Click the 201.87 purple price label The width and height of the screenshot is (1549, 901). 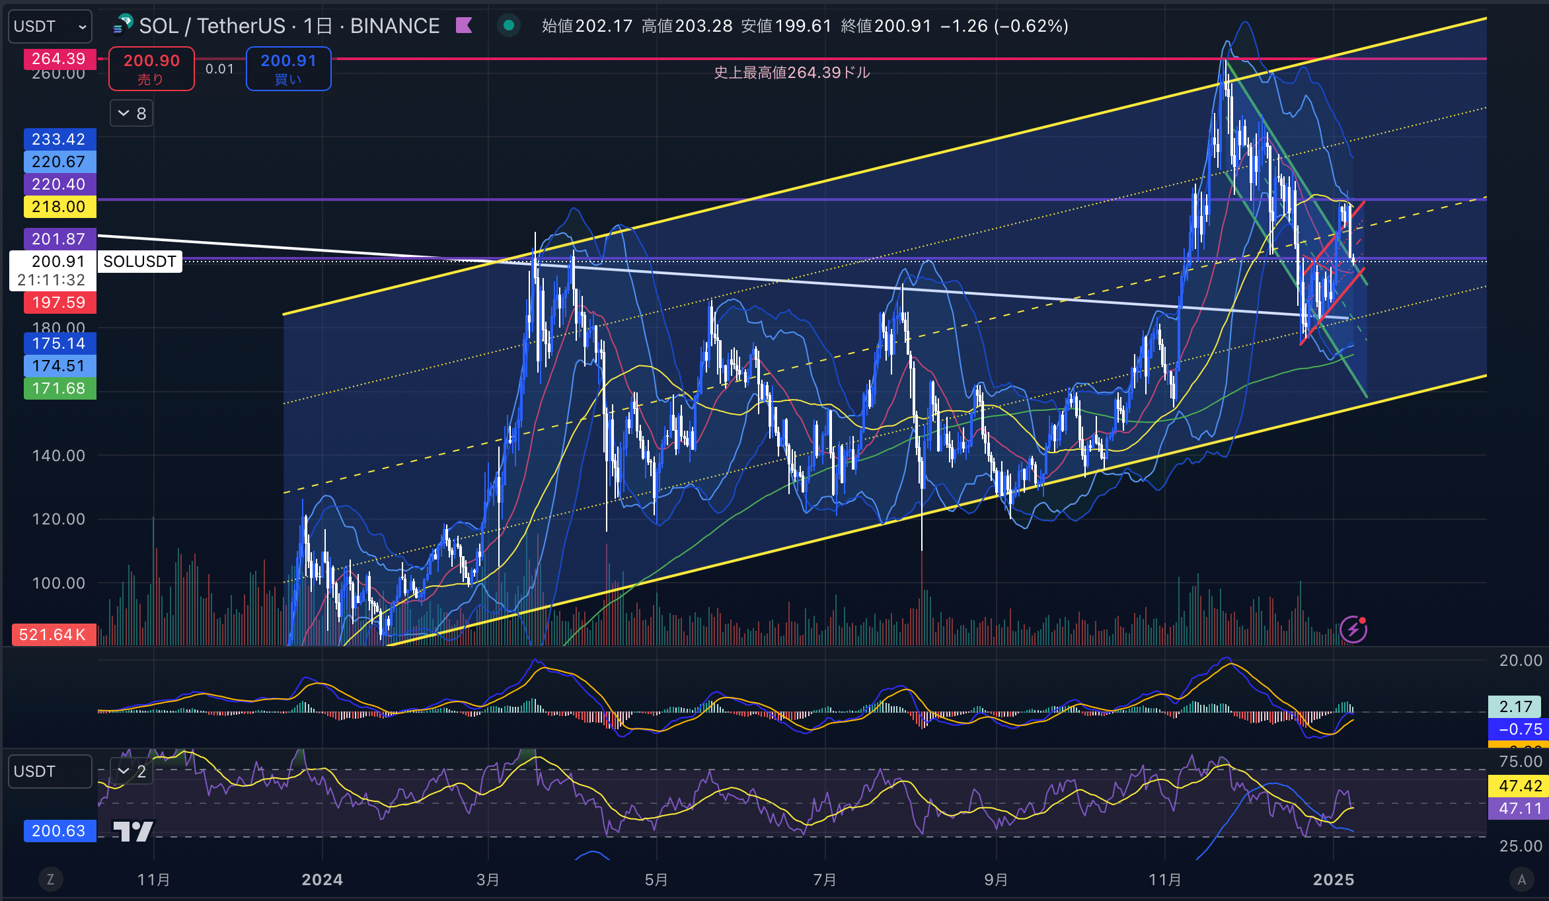(59, 239)
